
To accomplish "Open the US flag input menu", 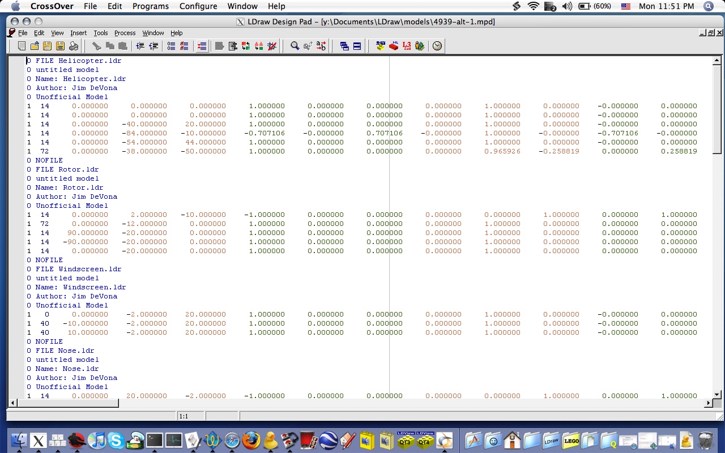I will pos(626,6).
